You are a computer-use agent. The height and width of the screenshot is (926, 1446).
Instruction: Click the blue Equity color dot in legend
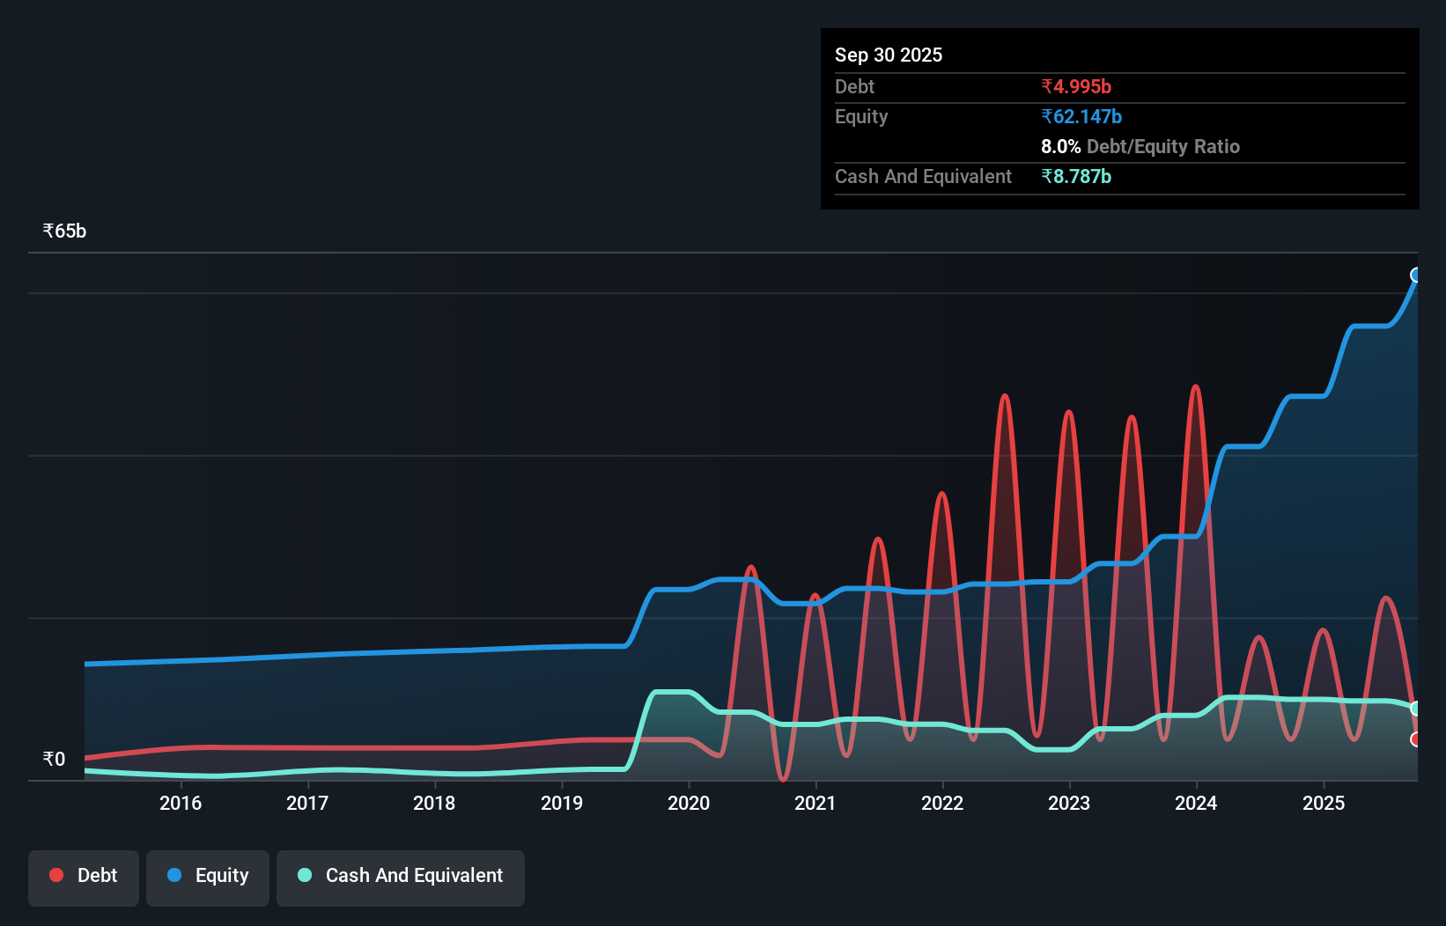173,875
